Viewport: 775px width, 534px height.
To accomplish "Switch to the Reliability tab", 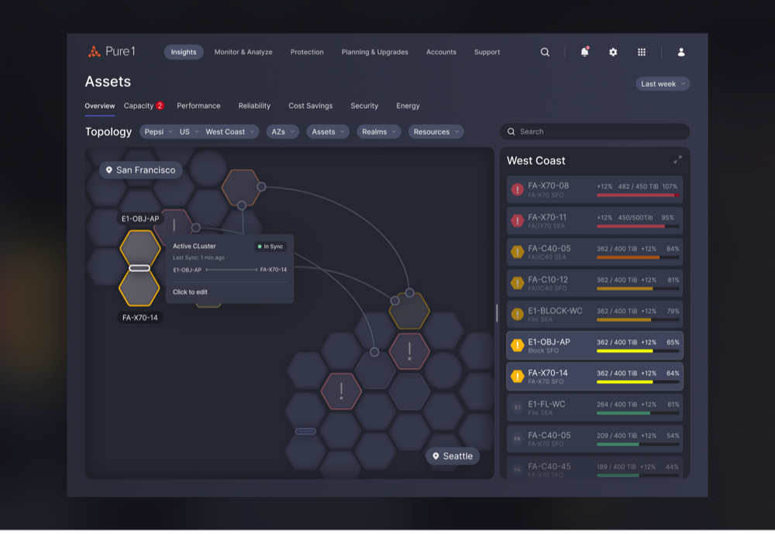I will 254,106.
